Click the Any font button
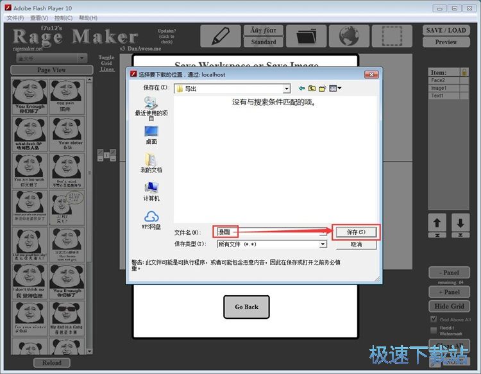Screen dimensions: 481x374 point(263,30)
